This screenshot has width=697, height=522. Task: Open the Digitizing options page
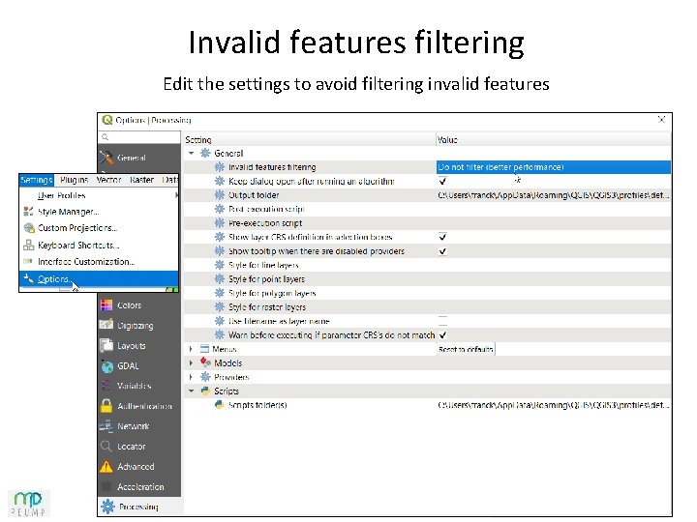tap(135, 326)
